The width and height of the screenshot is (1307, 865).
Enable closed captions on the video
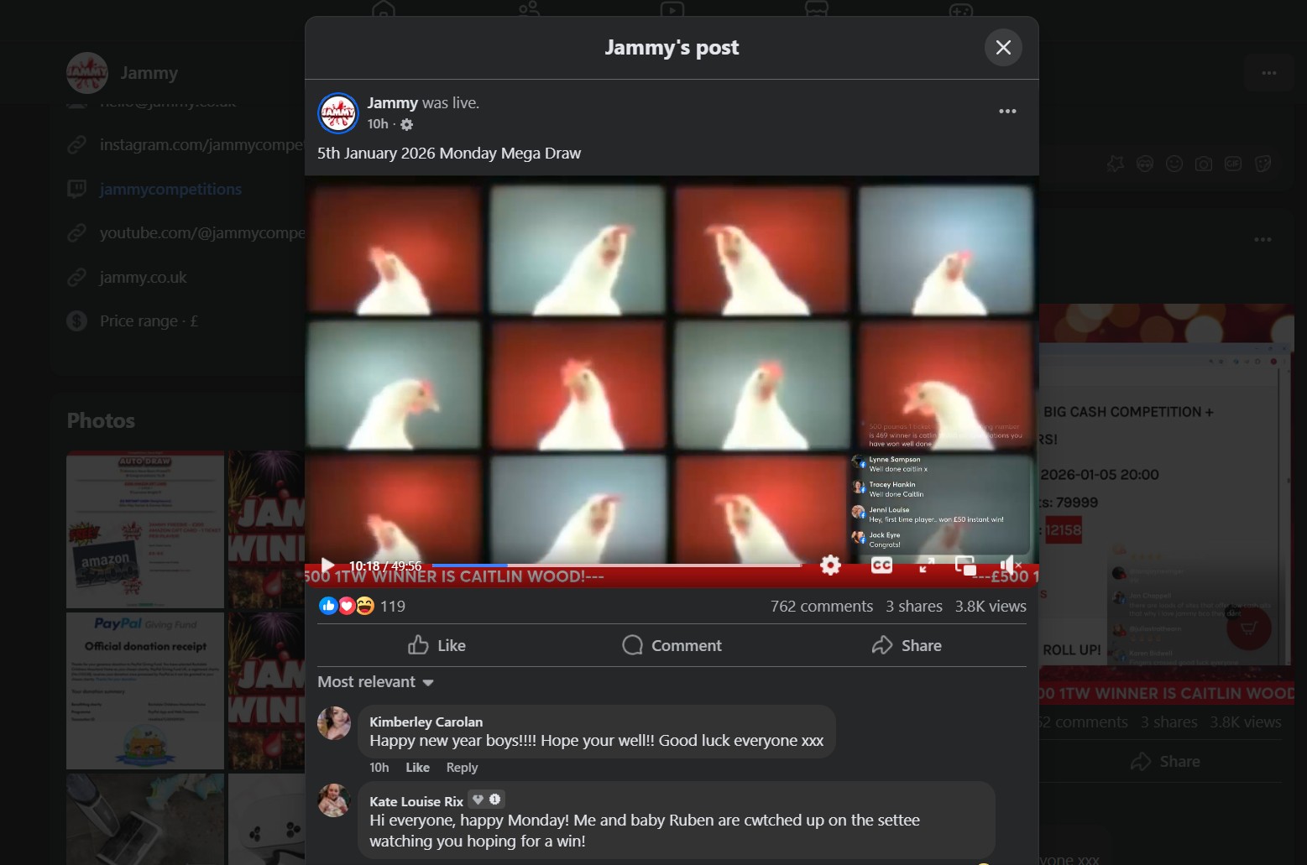[x=881, y=565]
